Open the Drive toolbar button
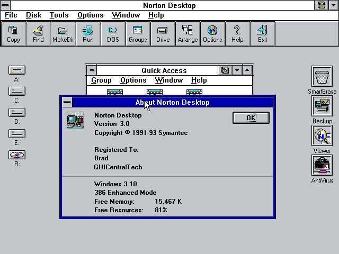 (163, 34)
